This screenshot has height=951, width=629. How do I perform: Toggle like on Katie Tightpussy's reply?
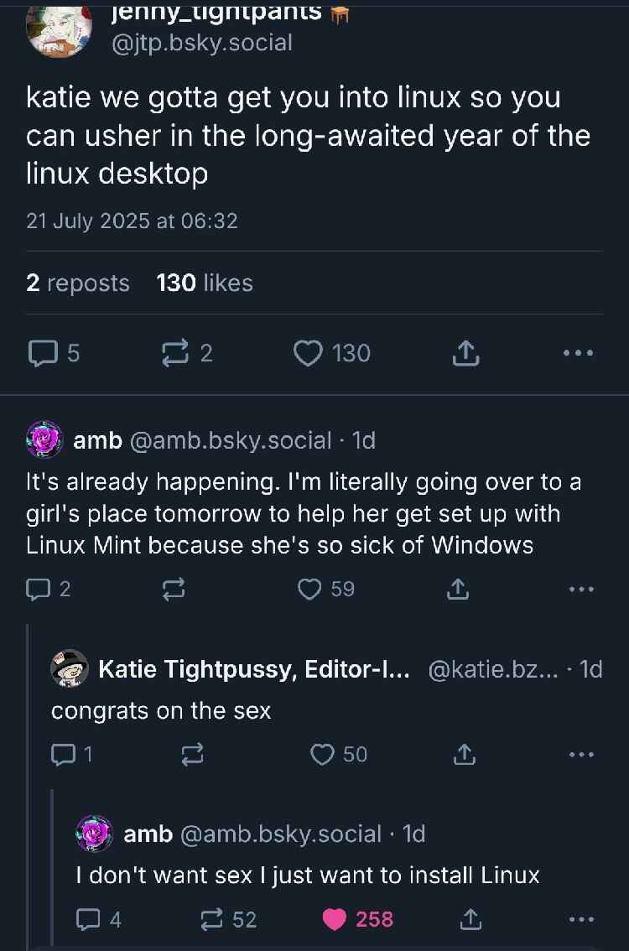(x=321, y=754)
